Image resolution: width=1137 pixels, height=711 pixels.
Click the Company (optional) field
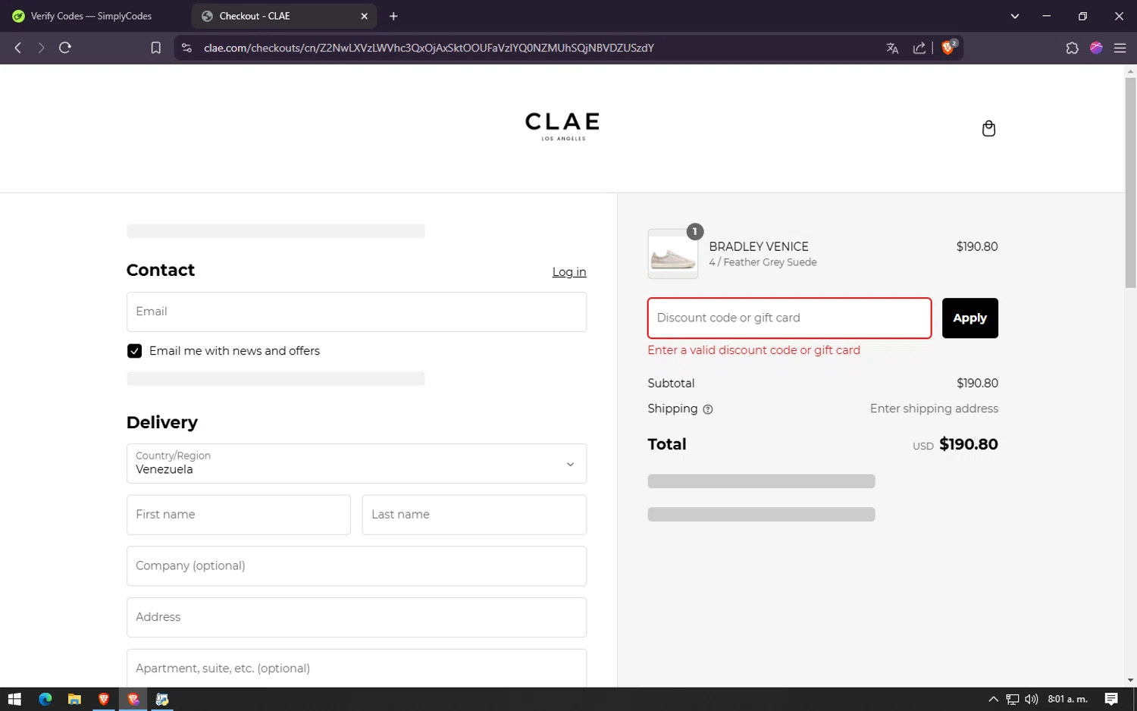(356, 566)
